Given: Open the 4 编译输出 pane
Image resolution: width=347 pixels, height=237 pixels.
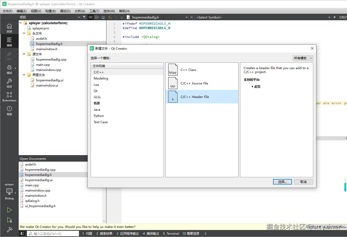Looking at the screenshot, I should 151,234.
